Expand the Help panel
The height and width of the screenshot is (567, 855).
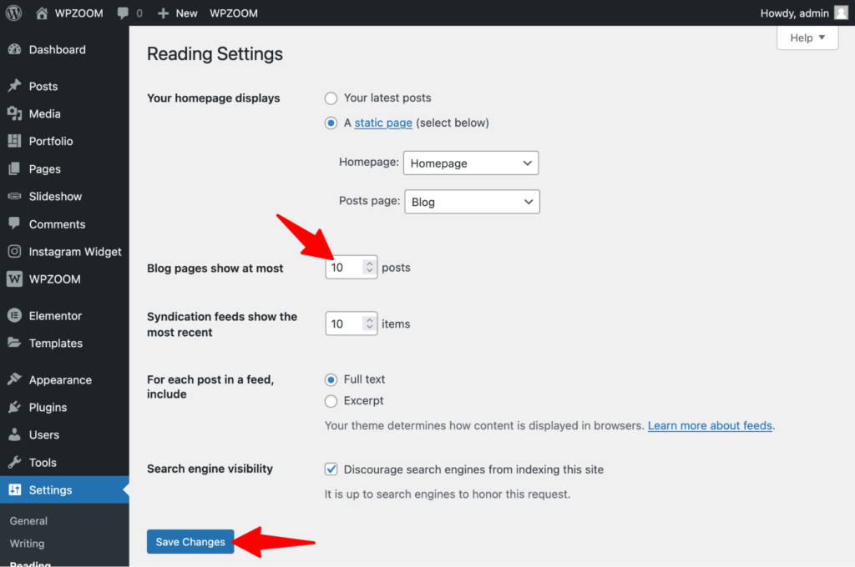coord(807,38)
